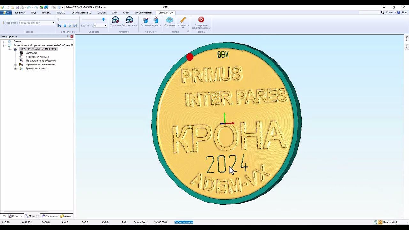
Task: Open the Анализ group dialog launcher
Action: point(188,32)
